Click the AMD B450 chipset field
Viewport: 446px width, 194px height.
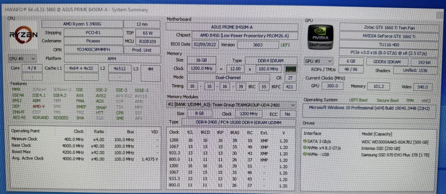tap(245, 36)
